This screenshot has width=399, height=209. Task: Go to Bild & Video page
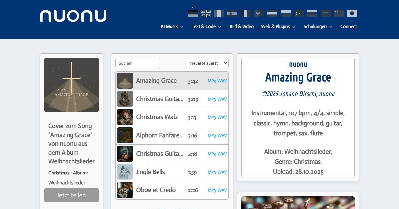242,27
